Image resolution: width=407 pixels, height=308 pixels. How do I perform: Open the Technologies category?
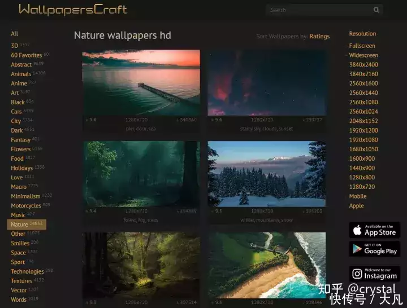click(x=27, y=271)
